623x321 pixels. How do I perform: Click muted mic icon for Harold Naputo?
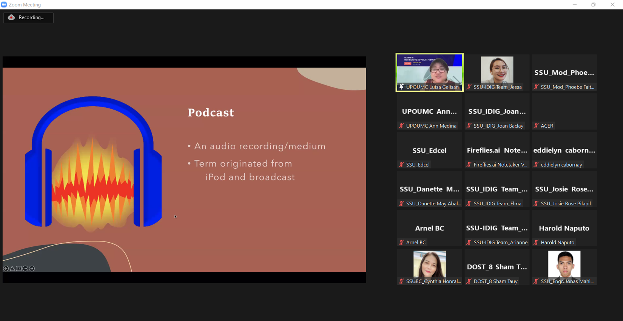click(x=536, y=243)
